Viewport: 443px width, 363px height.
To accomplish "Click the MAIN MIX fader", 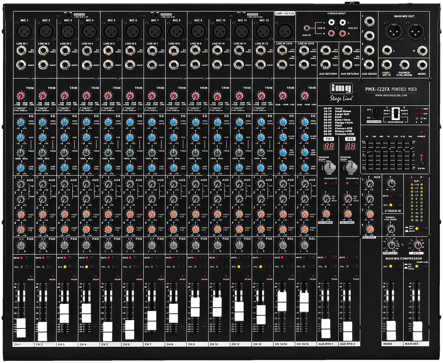I will [417, 330].
